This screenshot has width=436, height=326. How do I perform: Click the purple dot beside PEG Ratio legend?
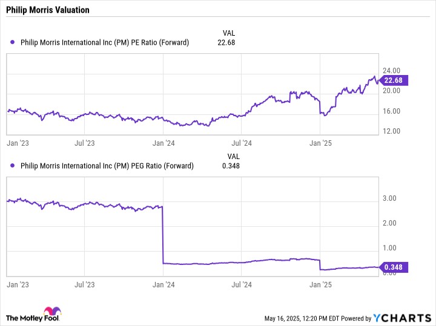(x=12, y=166)
